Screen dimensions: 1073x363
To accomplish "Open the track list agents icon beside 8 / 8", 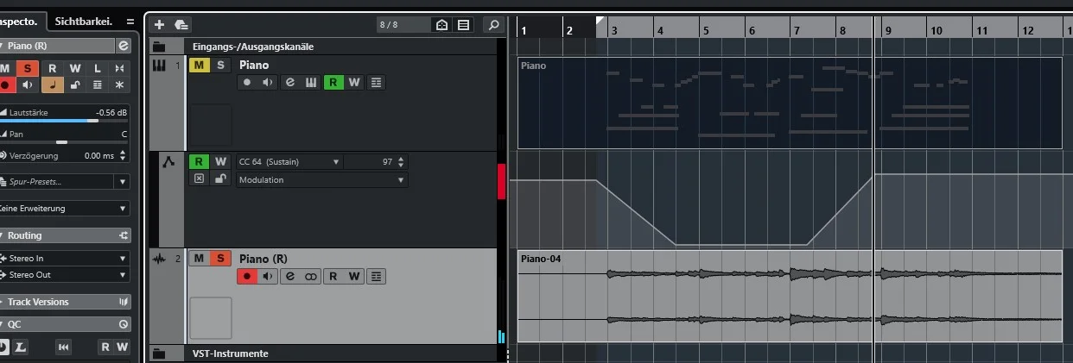I will (x=442, y=25).
